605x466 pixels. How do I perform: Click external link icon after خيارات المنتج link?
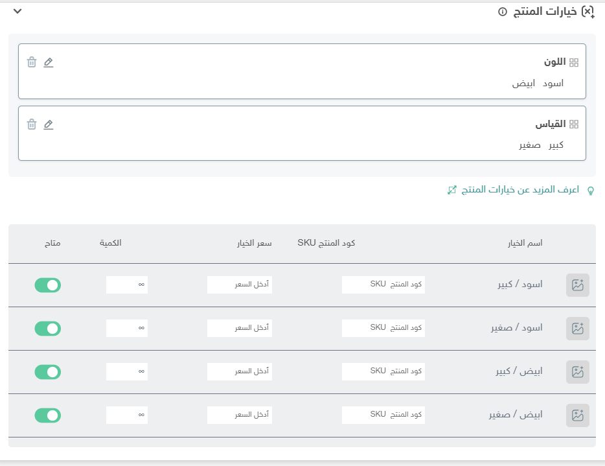pos(452,190)
